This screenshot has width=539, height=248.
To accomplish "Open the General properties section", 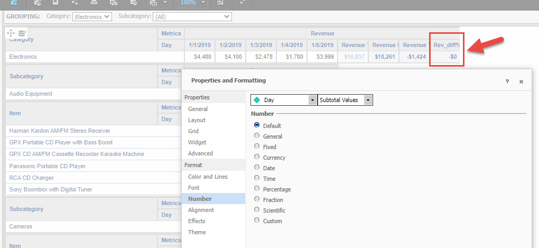I will [x=198, y=109].
